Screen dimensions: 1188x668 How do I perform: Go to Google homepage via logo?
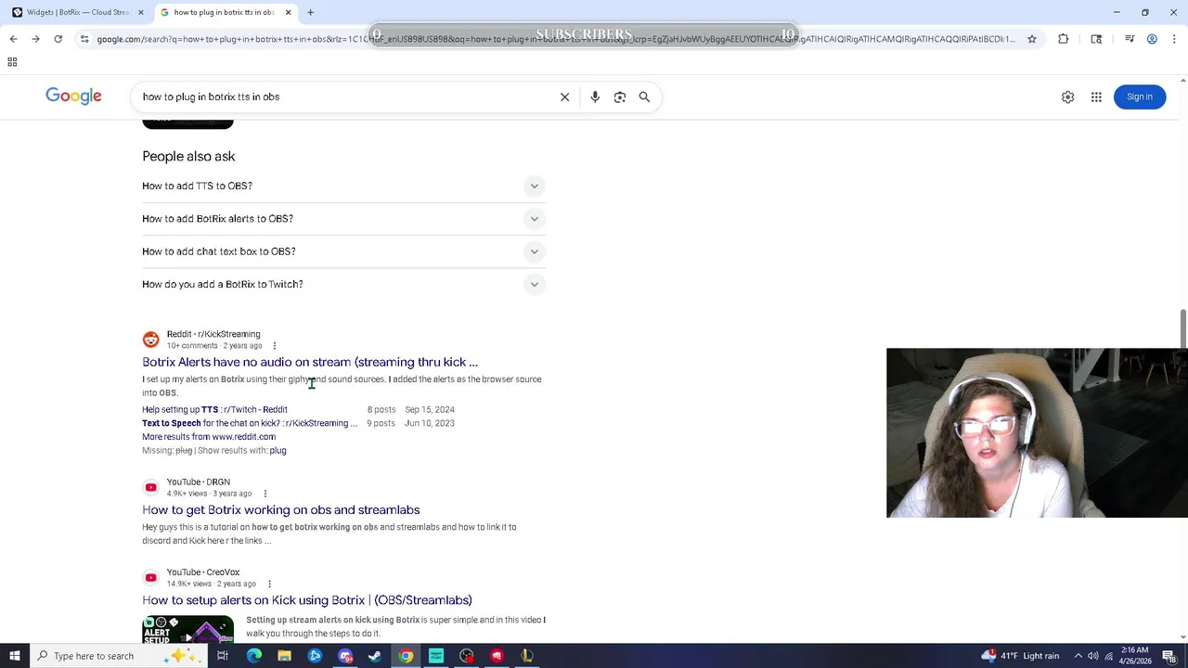coord(73,96)
